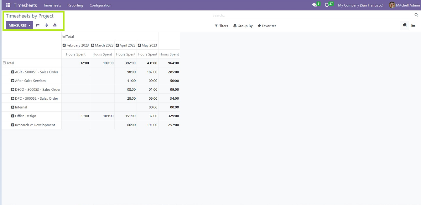The height and width of the screenshot is (205, 421).
Task: Sort by Hours Spent under April 2023
Action: point(126,54)
